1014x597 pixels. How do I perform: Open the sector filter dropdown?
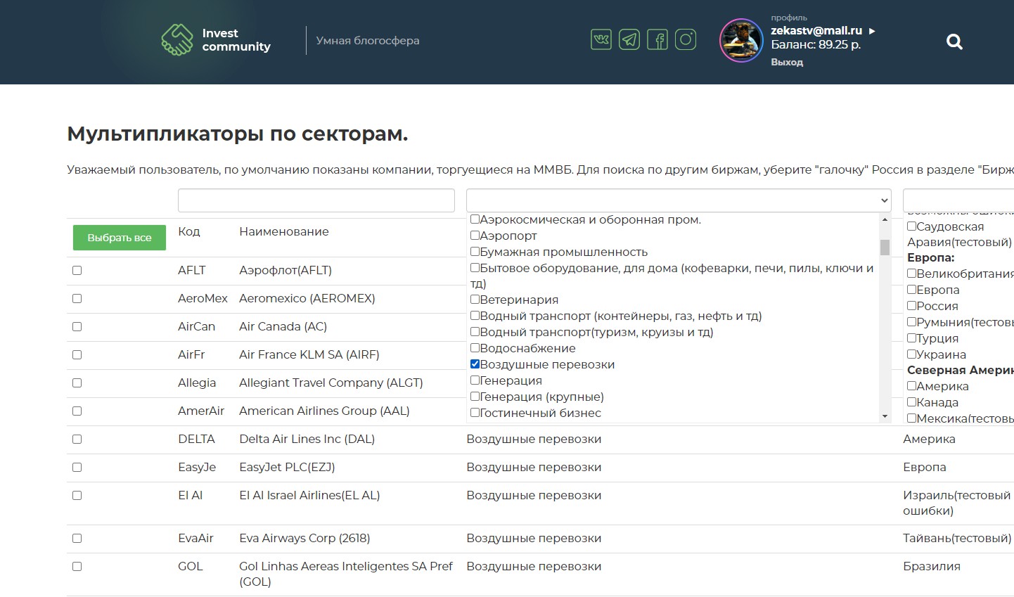tap(679, 200)
